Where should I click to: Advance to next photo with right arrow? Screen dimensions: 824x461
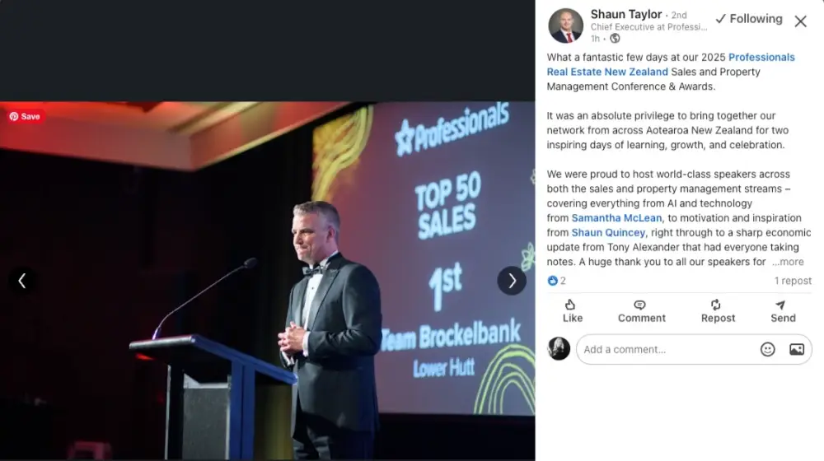[512, 281]
